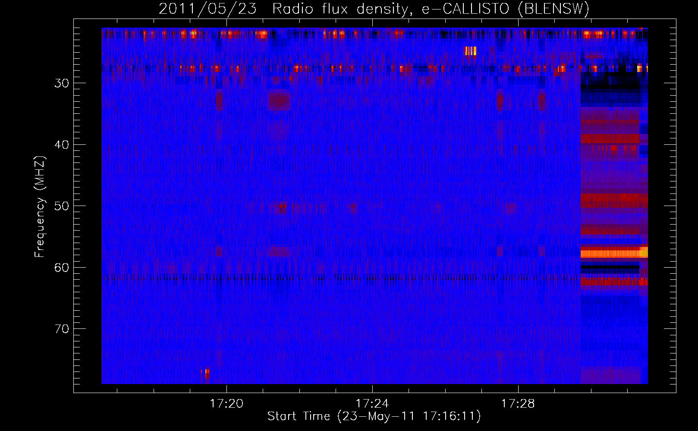Click the 30 MHz frequency tick label

(62, 83)
